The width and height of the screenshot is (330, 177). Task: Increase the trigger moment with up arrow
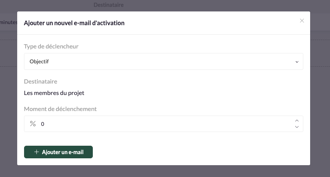(297, 121)
